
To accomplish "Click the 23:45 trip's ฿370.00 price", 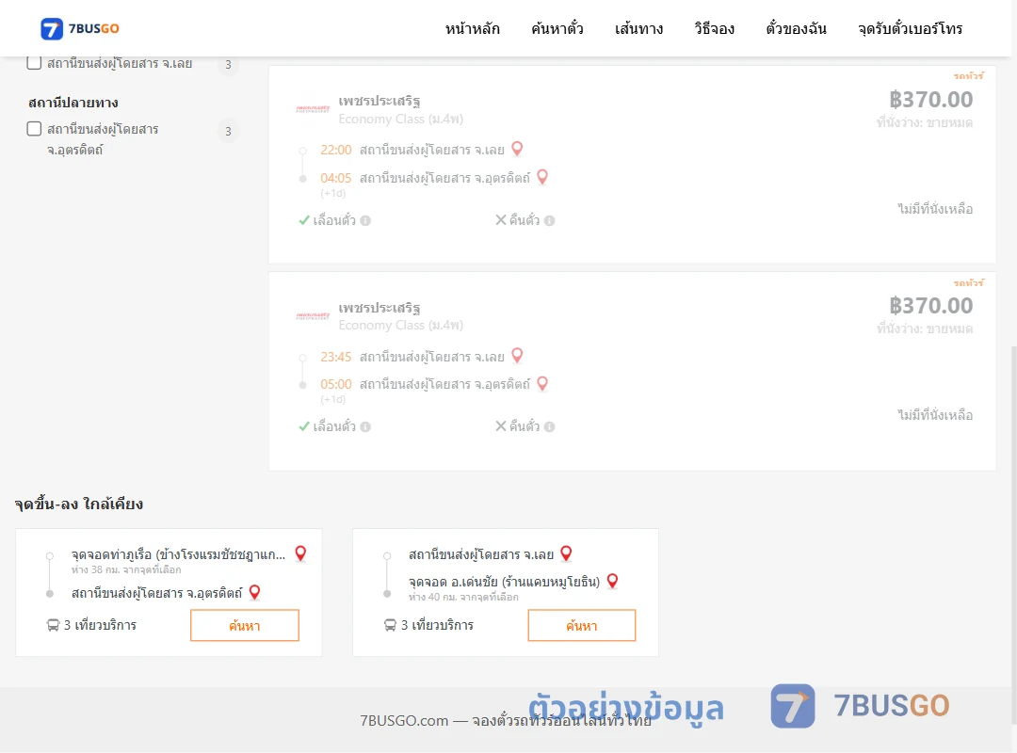I will pos(930,306).
